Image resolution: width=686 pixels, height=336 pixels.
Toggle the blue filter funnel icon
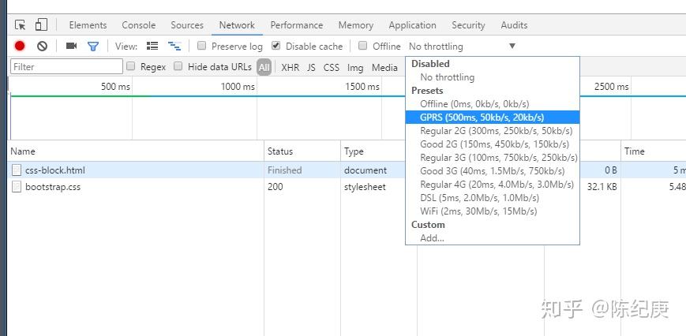click(93, 47)
